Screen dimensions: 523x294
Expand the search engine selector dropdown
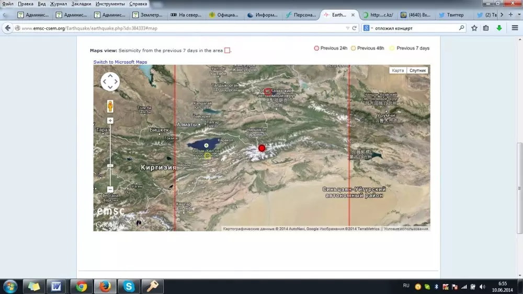368,28
